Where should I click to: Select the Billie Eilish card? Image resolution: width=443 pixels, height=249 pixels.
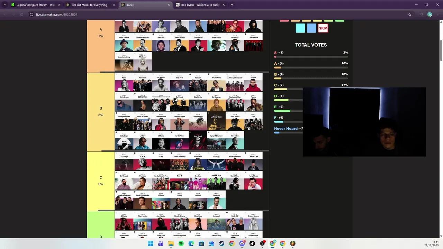198,162
